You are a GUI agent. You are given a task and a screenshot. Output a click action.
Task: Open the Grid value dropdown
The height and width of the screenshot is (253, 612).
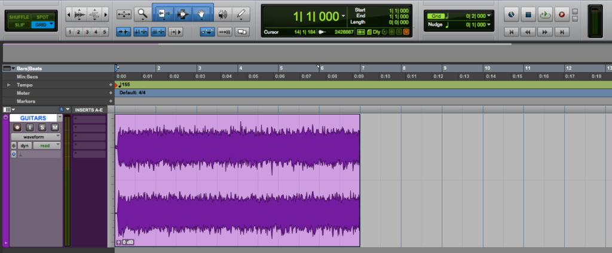489,16
